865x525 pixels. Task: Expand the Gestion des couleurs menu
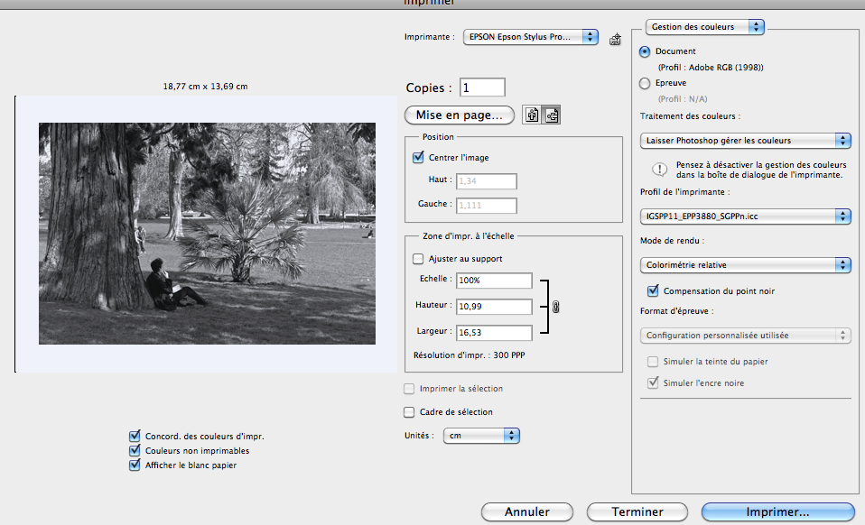[x=705, y=27]
